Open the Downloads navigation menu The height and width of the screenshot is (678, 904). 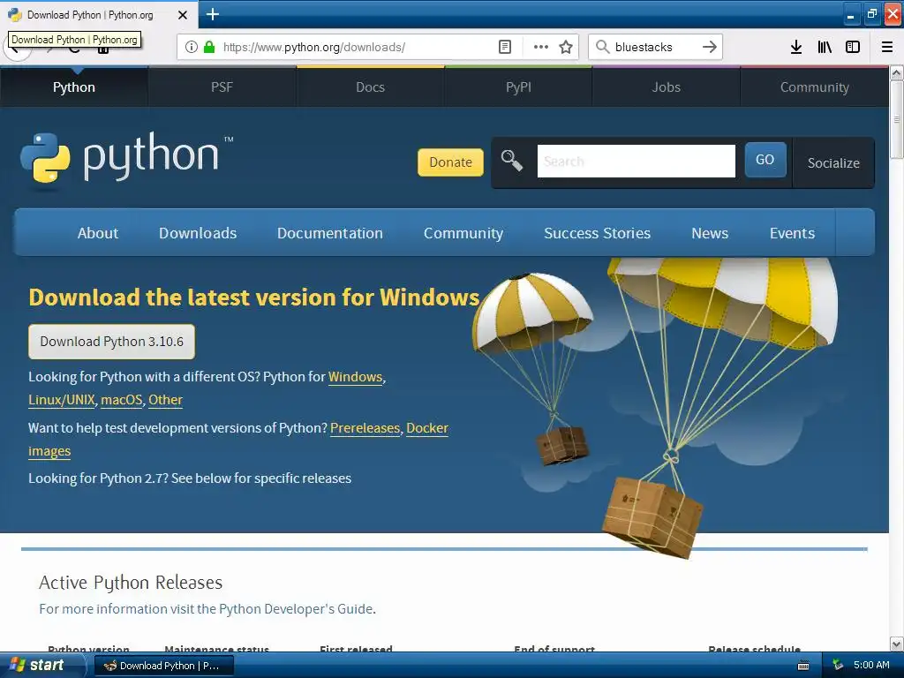point(198,233)
